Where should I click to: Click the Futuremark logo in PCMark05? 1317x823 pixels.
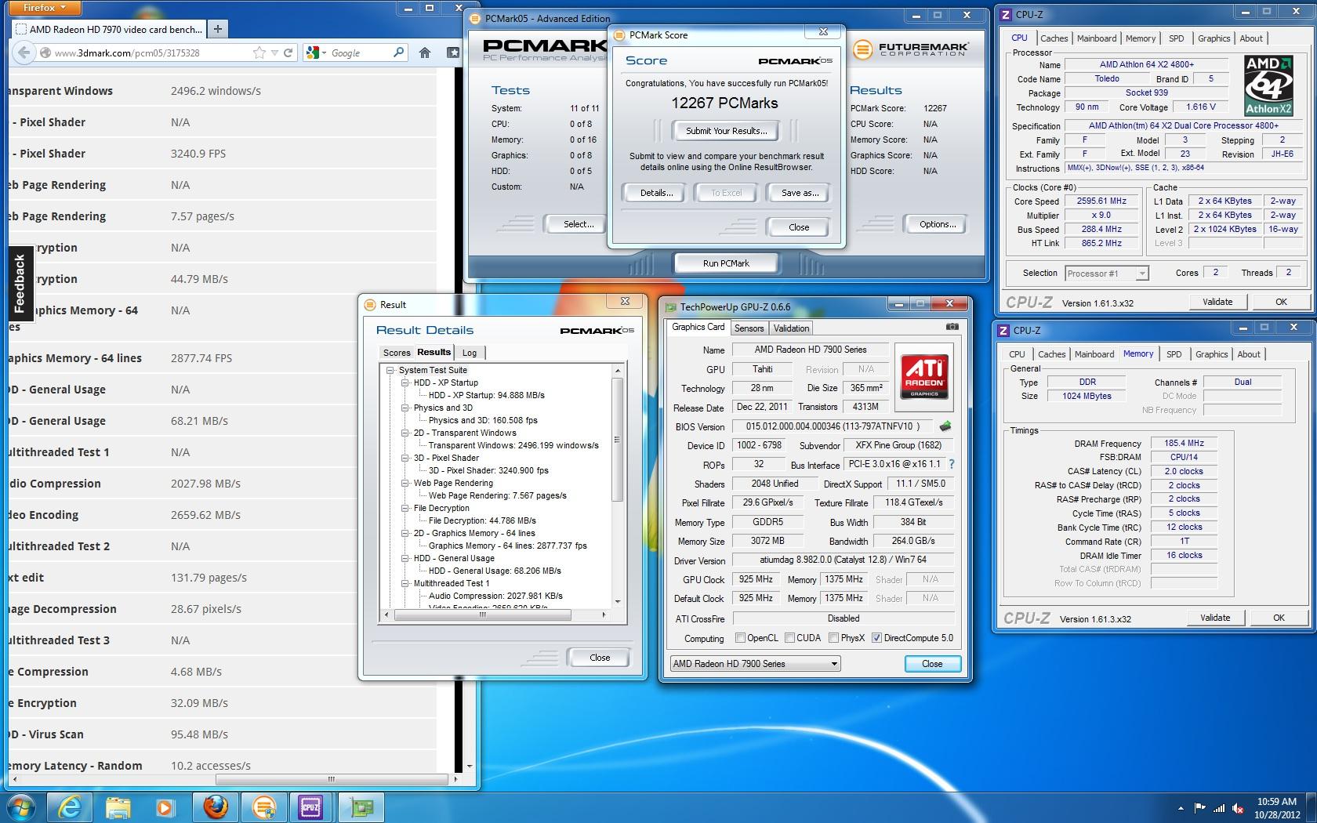click(x=910, y=49)
